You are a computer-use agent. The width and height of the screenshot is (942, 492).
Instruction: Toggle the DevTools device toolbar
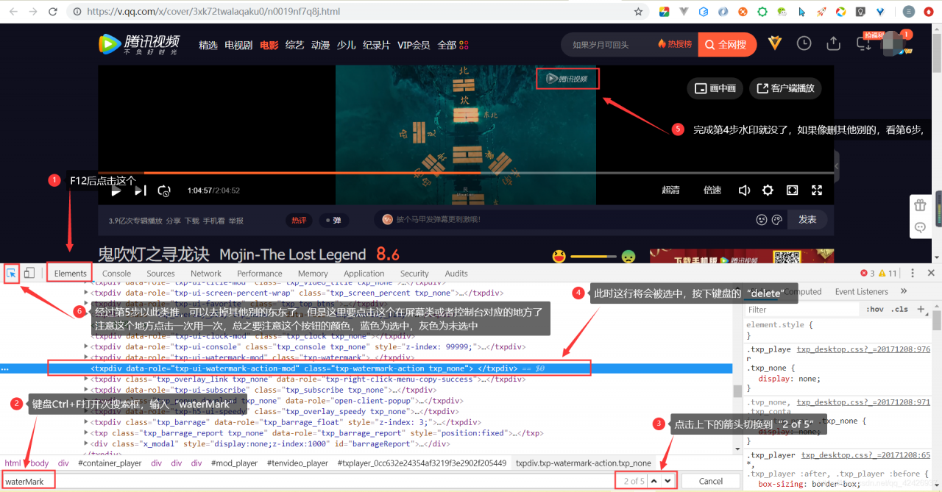pos(29,274)
